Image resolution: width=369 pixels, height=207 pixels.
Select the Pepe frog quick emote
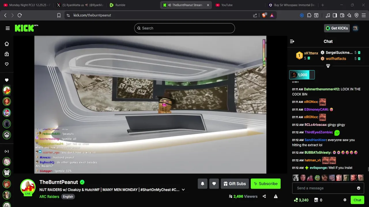click(317, 178)
